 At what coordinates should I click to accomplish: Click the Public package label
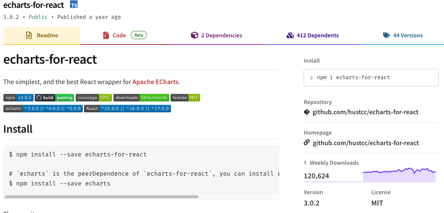(x=38, y=17)
